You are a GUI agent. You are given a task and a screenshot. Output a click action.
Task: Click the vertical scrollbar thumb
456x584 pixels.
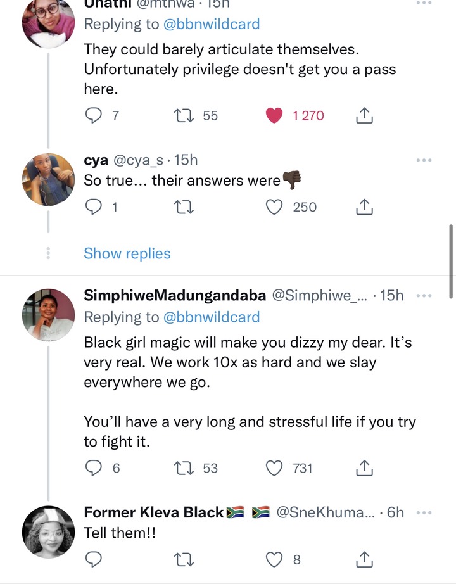click(x=451, y=262)
